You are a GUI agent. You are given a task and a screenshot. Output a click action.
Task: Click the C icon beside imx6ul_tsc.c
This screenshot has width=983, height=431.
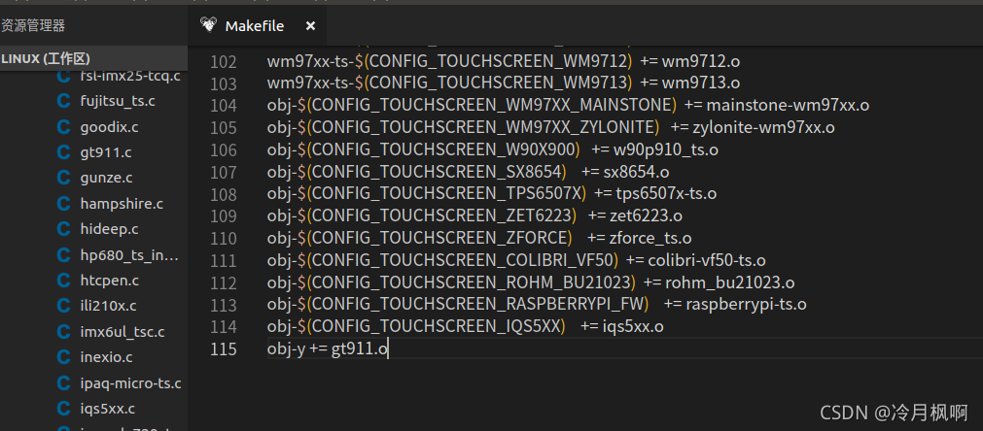63,332
